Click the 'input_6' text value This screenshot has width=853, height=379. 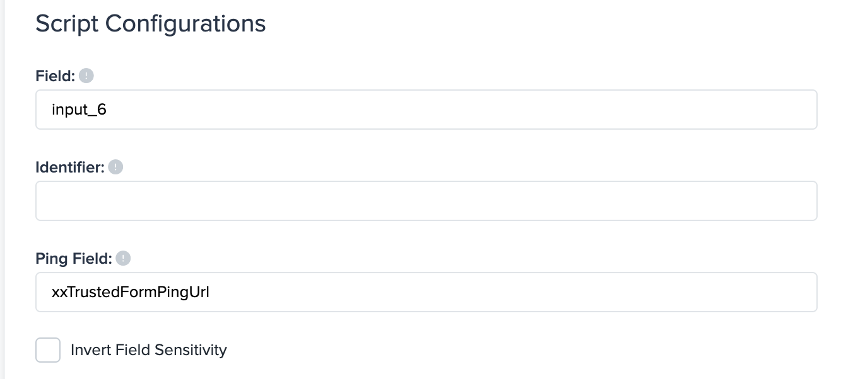[x=79, y=110]
